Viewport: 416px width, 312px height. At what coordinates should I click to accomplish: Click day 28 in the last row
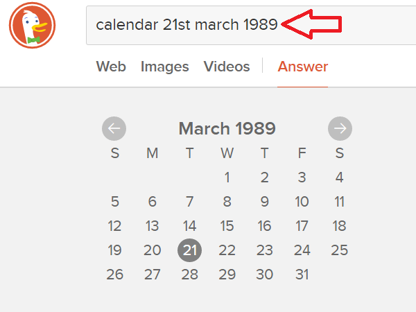190,275
